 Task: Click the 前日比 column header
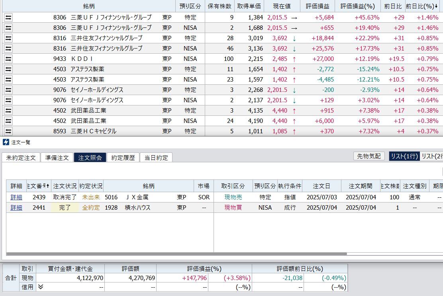(x=393, y=6)
